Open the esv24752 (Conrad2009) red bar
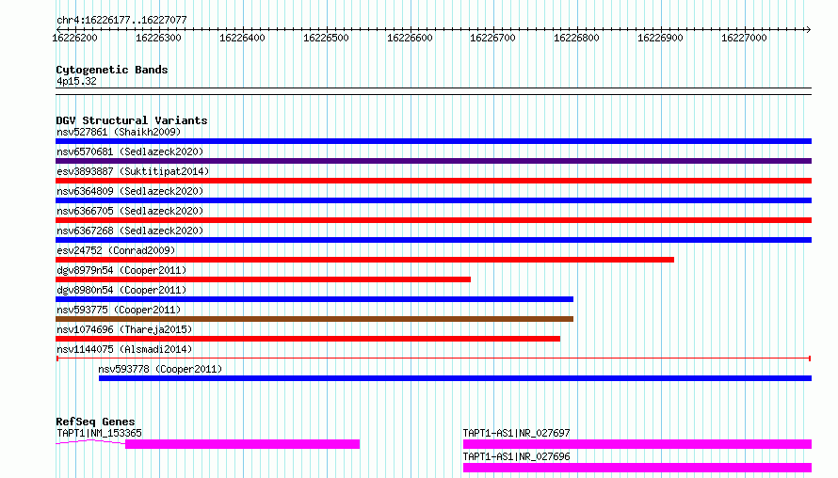838x478 pixels. [x=365, y=260]
